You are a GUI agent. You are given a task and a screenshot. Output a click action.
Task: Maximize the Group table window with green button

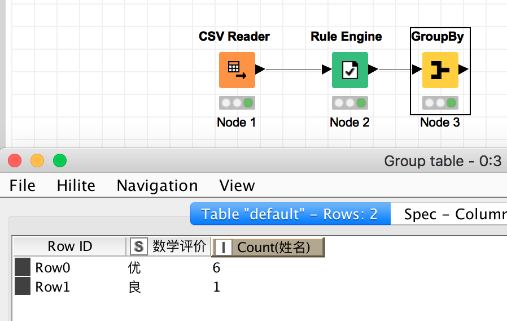click(x=60, y=160)
